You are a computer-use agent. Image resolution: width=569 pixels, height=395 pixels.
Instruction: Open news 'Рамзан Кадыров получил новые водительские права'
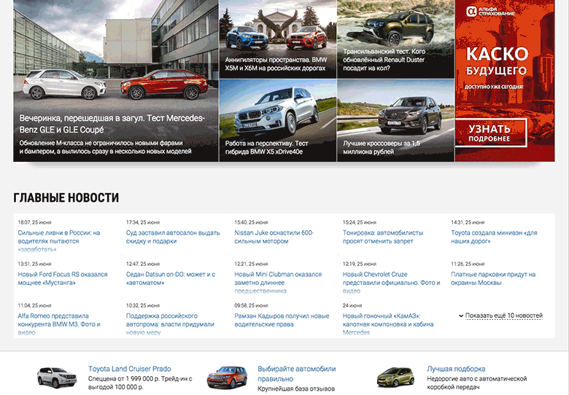coord(282,320)
